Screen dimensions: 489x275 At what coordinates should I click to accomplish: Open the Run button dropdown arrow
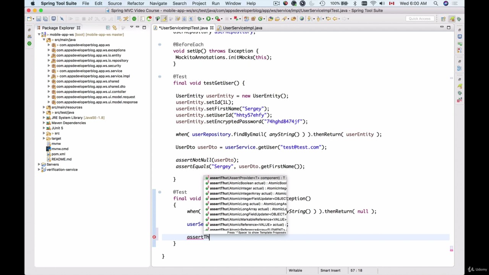(212, 19)
